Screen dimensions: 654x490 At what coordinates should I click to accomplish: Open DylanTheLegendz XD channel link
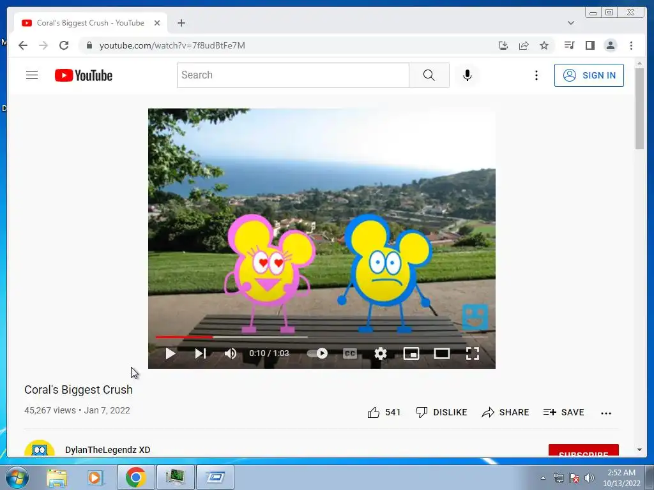pos(107,450)
